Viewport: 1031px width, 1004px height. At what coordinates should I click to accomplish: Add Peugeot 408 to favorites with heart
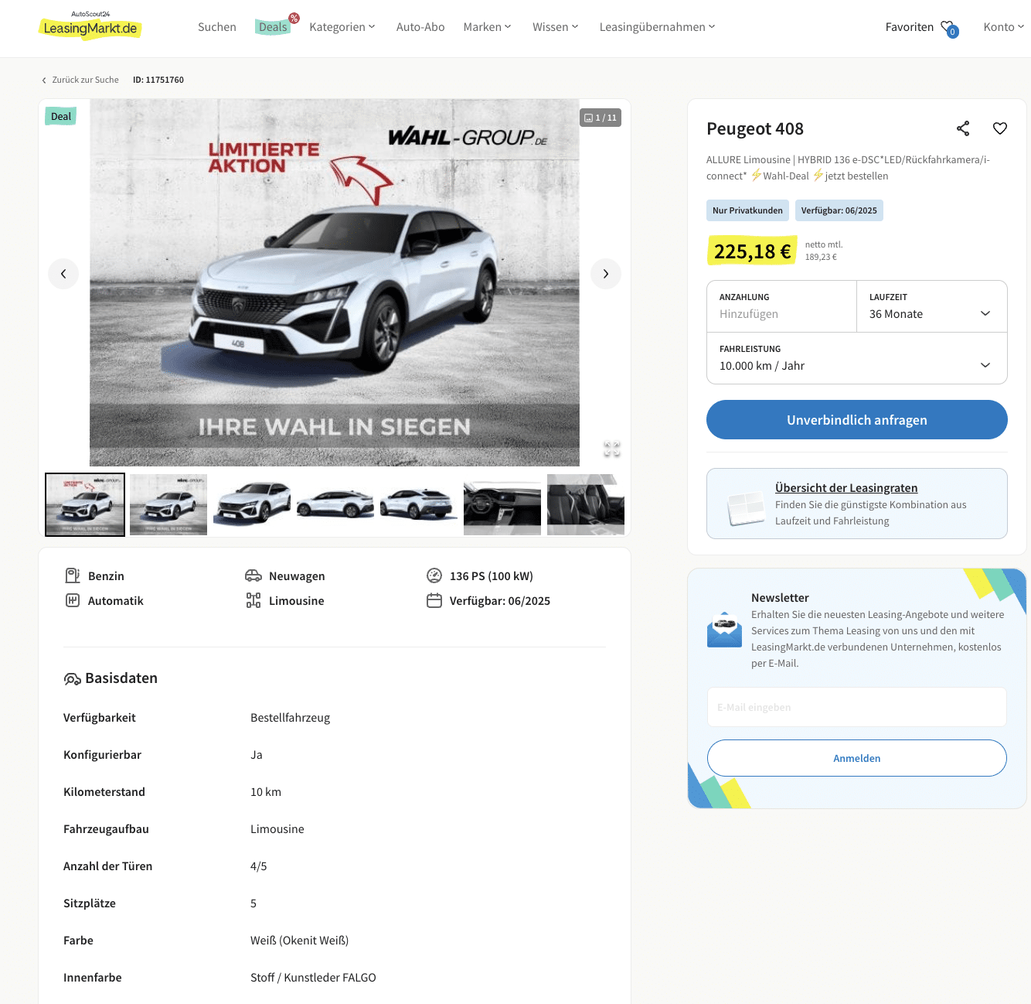tap(1000, 128)
